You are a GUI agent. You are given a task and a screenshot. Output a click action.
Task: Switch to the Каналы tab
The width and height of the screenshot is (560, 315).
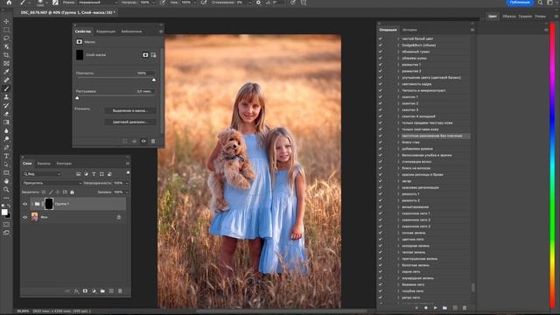[44, 164]
